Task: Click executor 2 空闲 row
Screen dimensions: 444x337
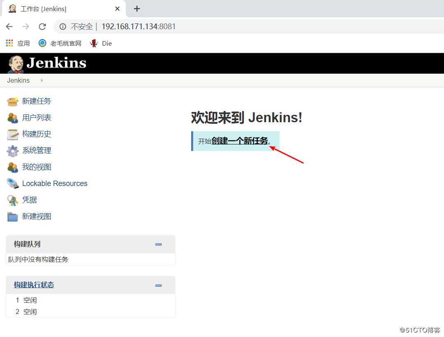Action: coord(91,312)
